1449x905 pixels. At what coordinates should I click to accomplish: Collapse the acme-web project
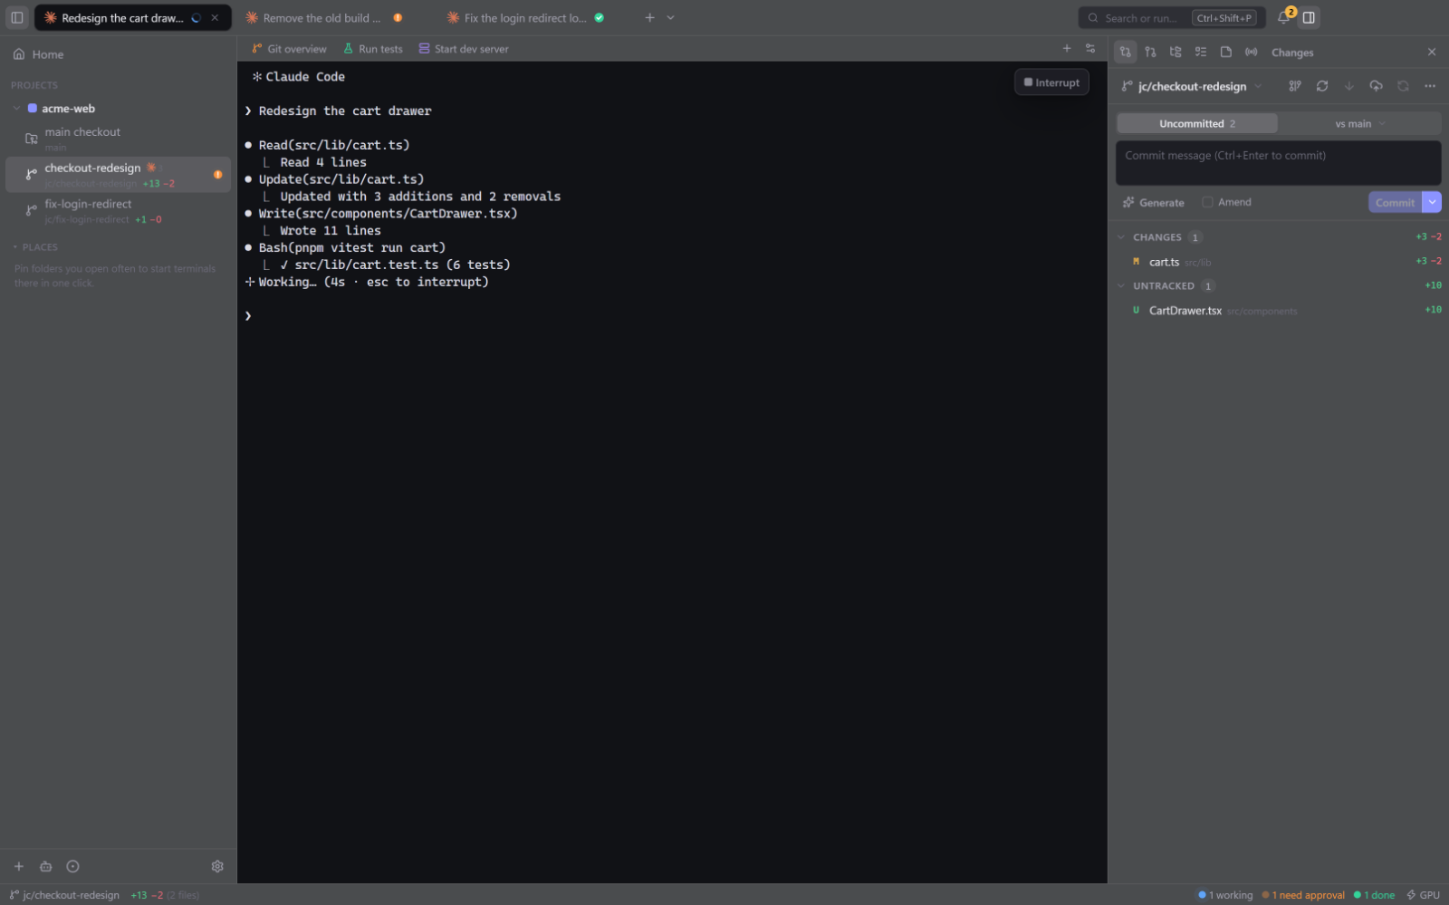pos(16,109)
